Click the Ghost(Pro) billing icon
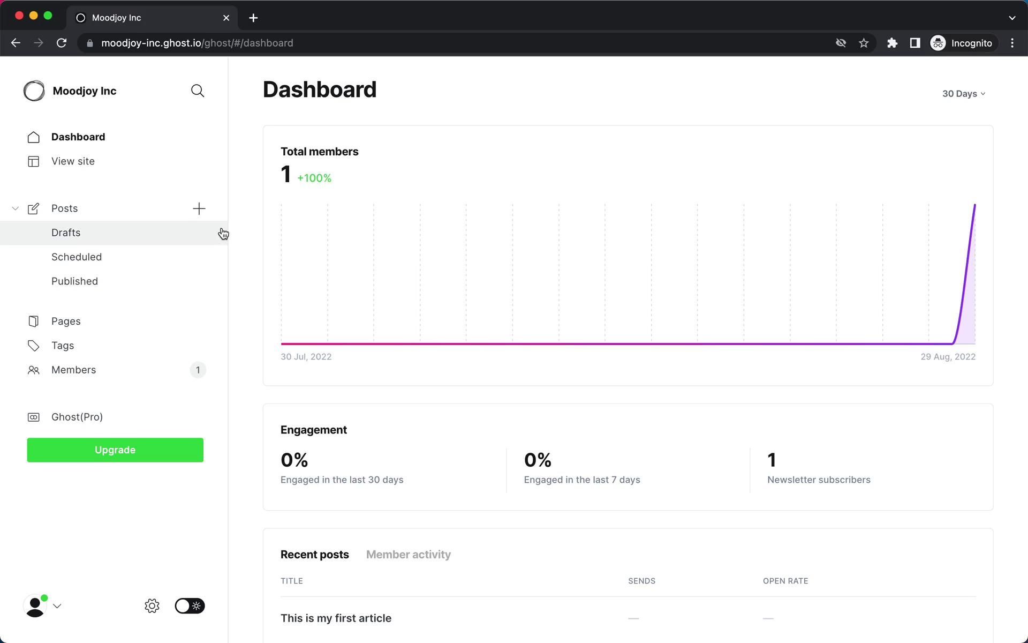The height and width of the screenshot is (643, 1028). (x=33, y=417)
